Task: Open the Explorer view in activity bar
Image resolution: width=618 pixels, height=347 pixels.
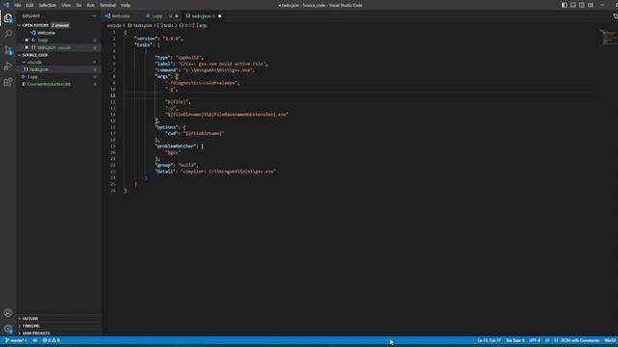Action: click(8, 18)
